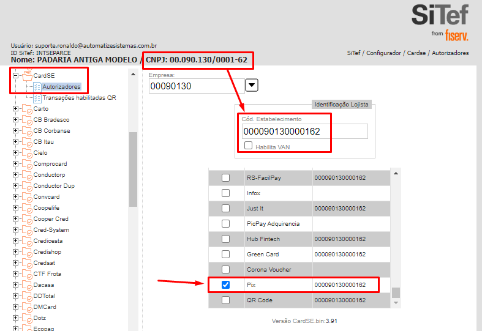Click the Empresa input field

coord(197,86)
